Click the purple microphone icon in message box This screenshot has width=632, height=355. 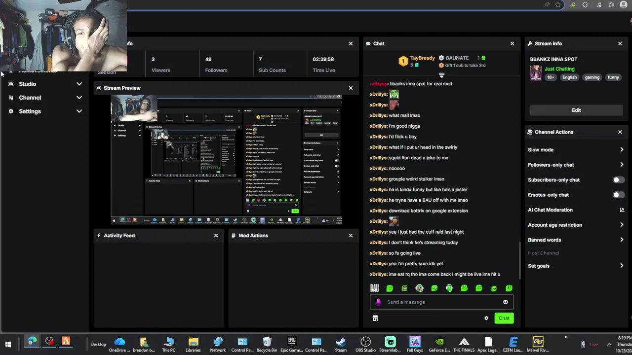click(378, 302)
